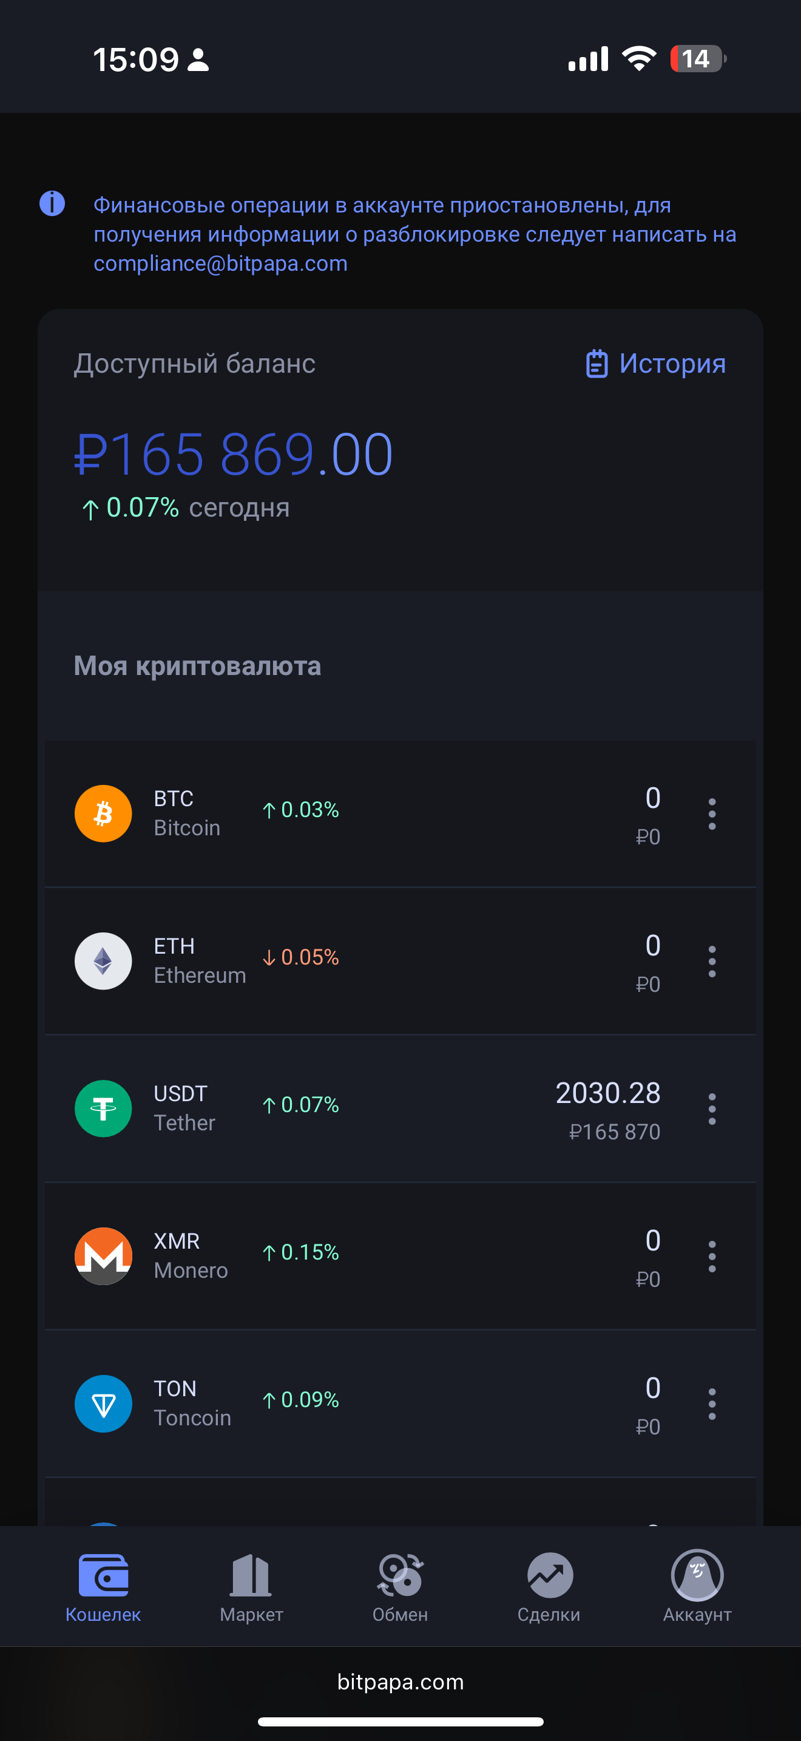Open the Аккаунт profile tab
This screenshot has width=801, height=1741.
click(697, 1586)
